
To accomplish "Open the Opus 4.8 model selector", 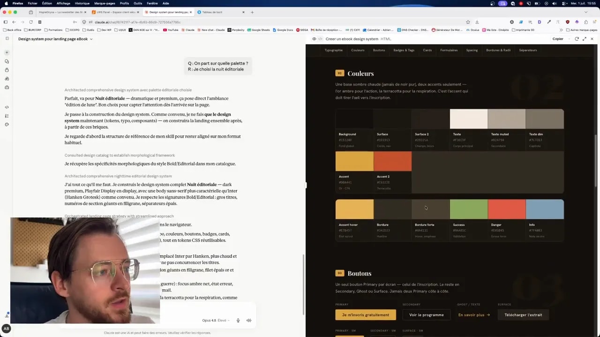I will click(x=216, y=321).
